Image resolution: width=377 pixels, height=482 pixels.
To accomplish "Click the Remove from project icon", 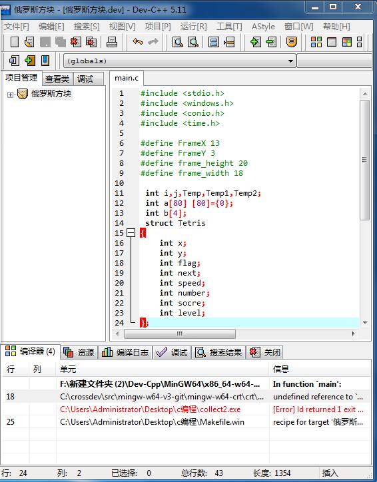I will [271, 42].
